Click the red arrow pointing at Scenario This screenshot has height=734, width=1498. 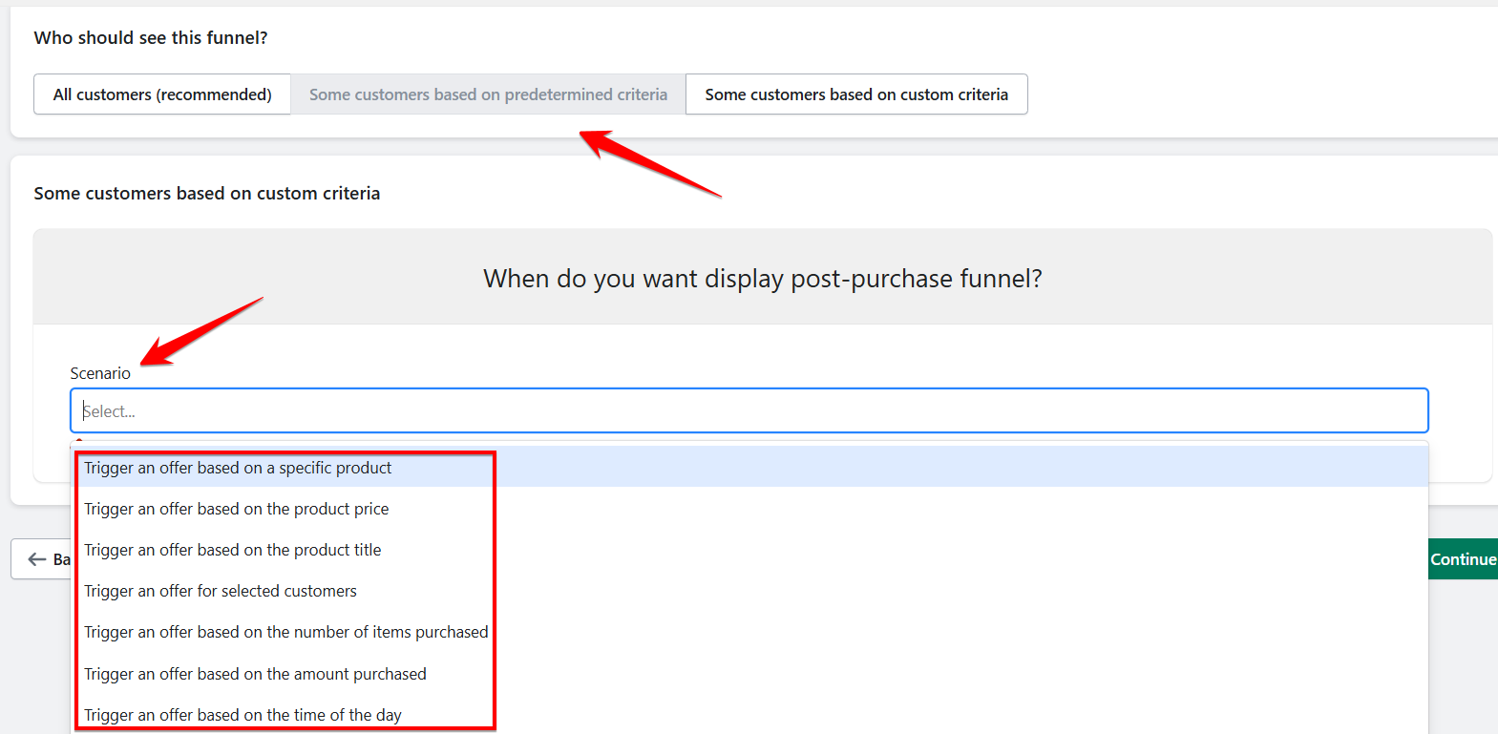coord(199,331)
